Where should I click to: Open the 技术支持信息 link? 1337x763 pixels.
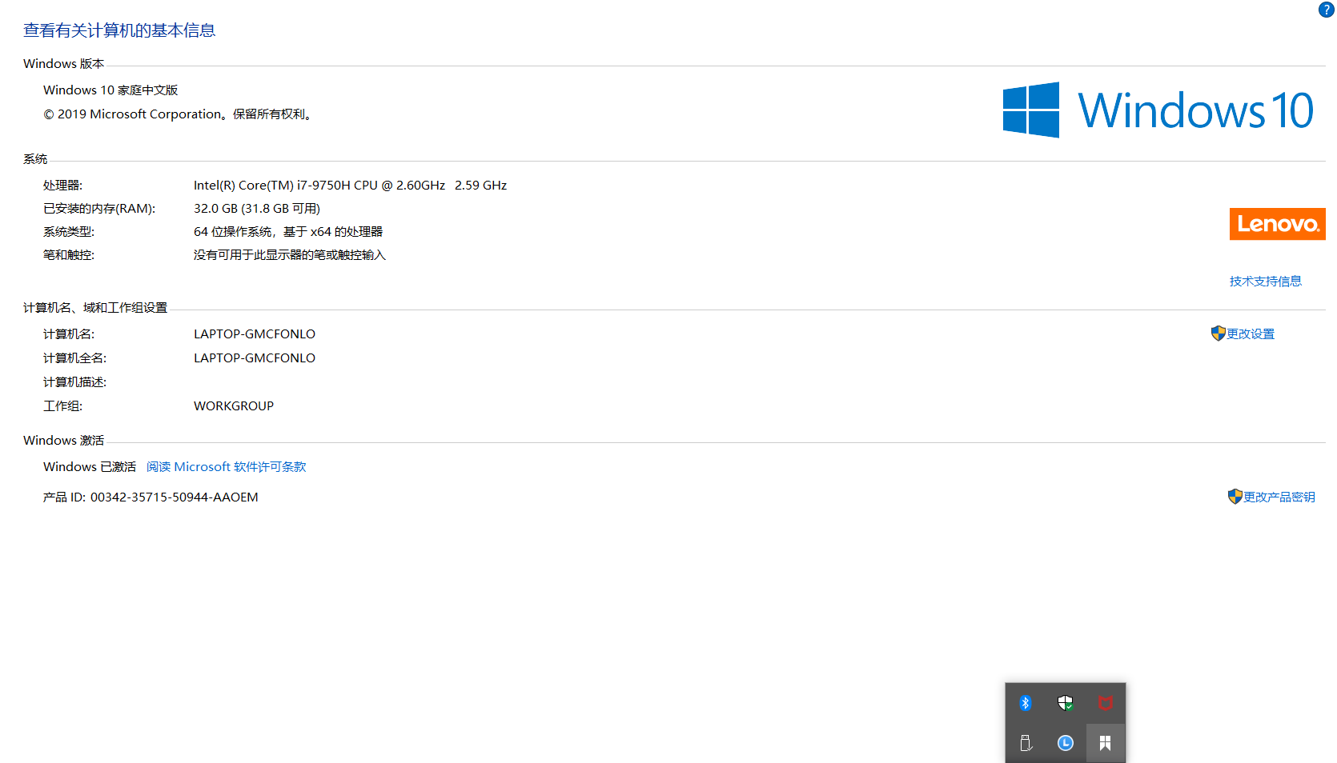pyautogui.click(x=1266, y=281)
